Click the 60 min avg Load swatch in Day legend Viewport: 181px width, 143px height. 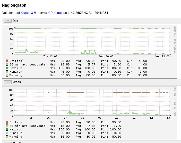7,65
